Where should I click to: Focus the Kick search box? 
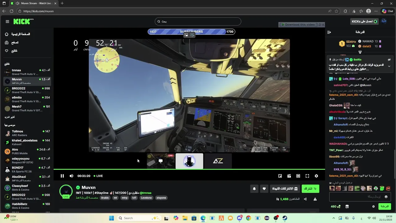coord(198,21)
